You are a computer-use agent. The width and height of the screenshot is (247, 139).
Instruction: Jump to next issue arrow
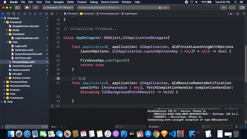[x=233, y=14]
